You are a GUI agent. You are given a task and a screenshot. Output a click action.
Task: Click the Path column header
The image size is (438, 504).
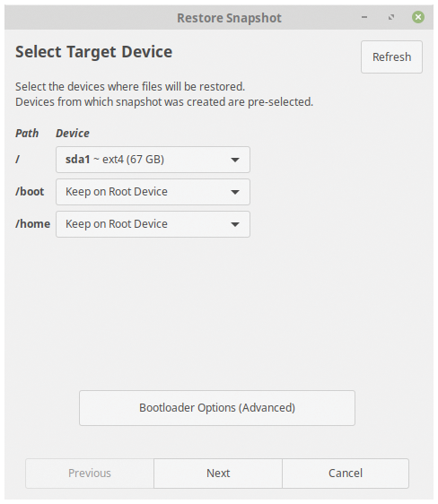pyautogui.click(x=27, y=133)
